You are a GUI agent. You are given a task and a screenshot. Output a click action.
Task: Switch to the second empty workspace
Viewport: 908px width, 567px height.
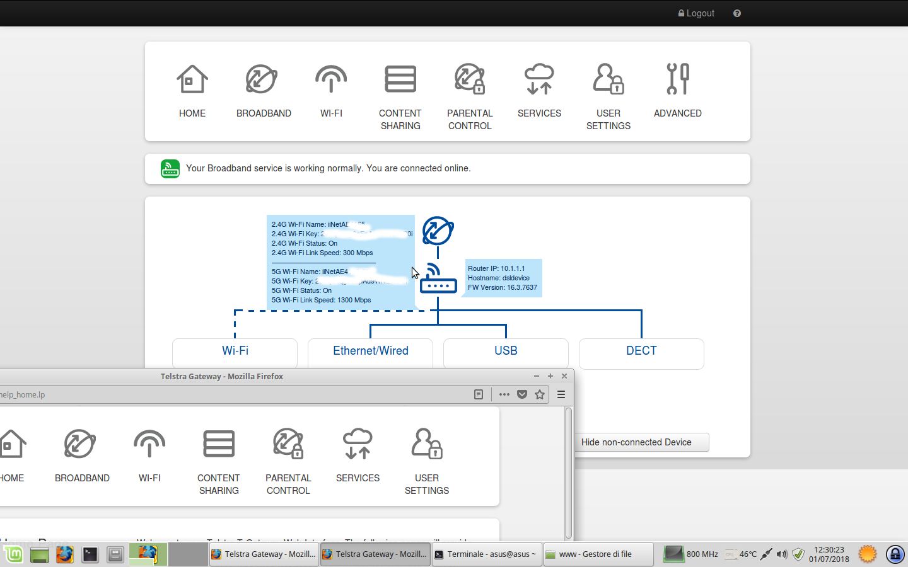(x=188, y=554)
